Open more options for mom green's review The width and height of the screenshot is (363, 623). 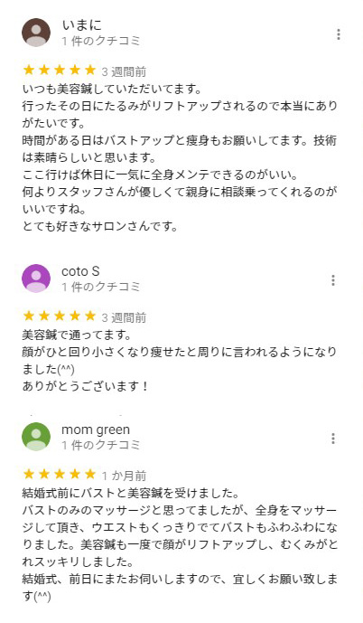[333, 439]
